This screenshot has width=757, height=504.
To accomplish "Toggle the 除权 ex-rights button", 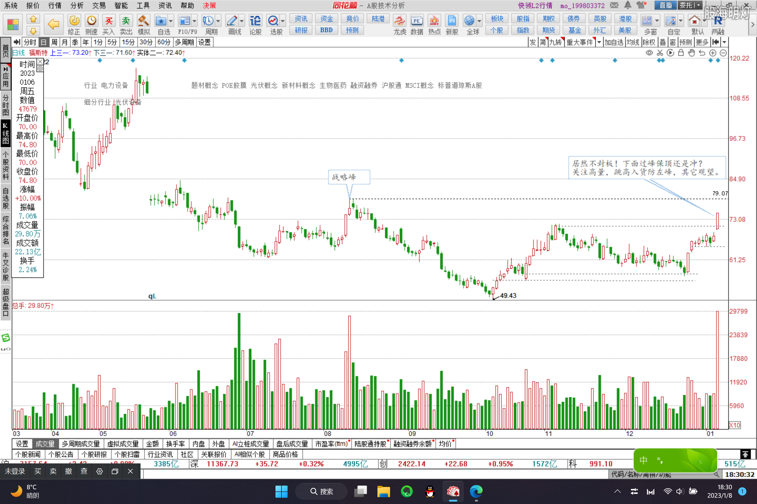I will point(649,42).
